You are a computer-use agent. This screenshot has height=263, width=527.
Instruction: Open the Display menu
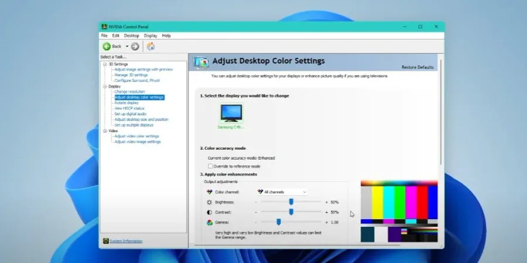150,36
